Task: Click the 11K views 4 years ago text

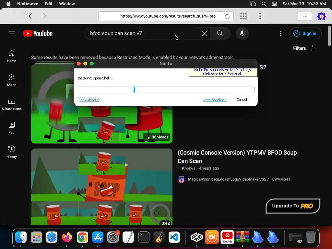Action: pyautogui.click(x=198, y=168)
